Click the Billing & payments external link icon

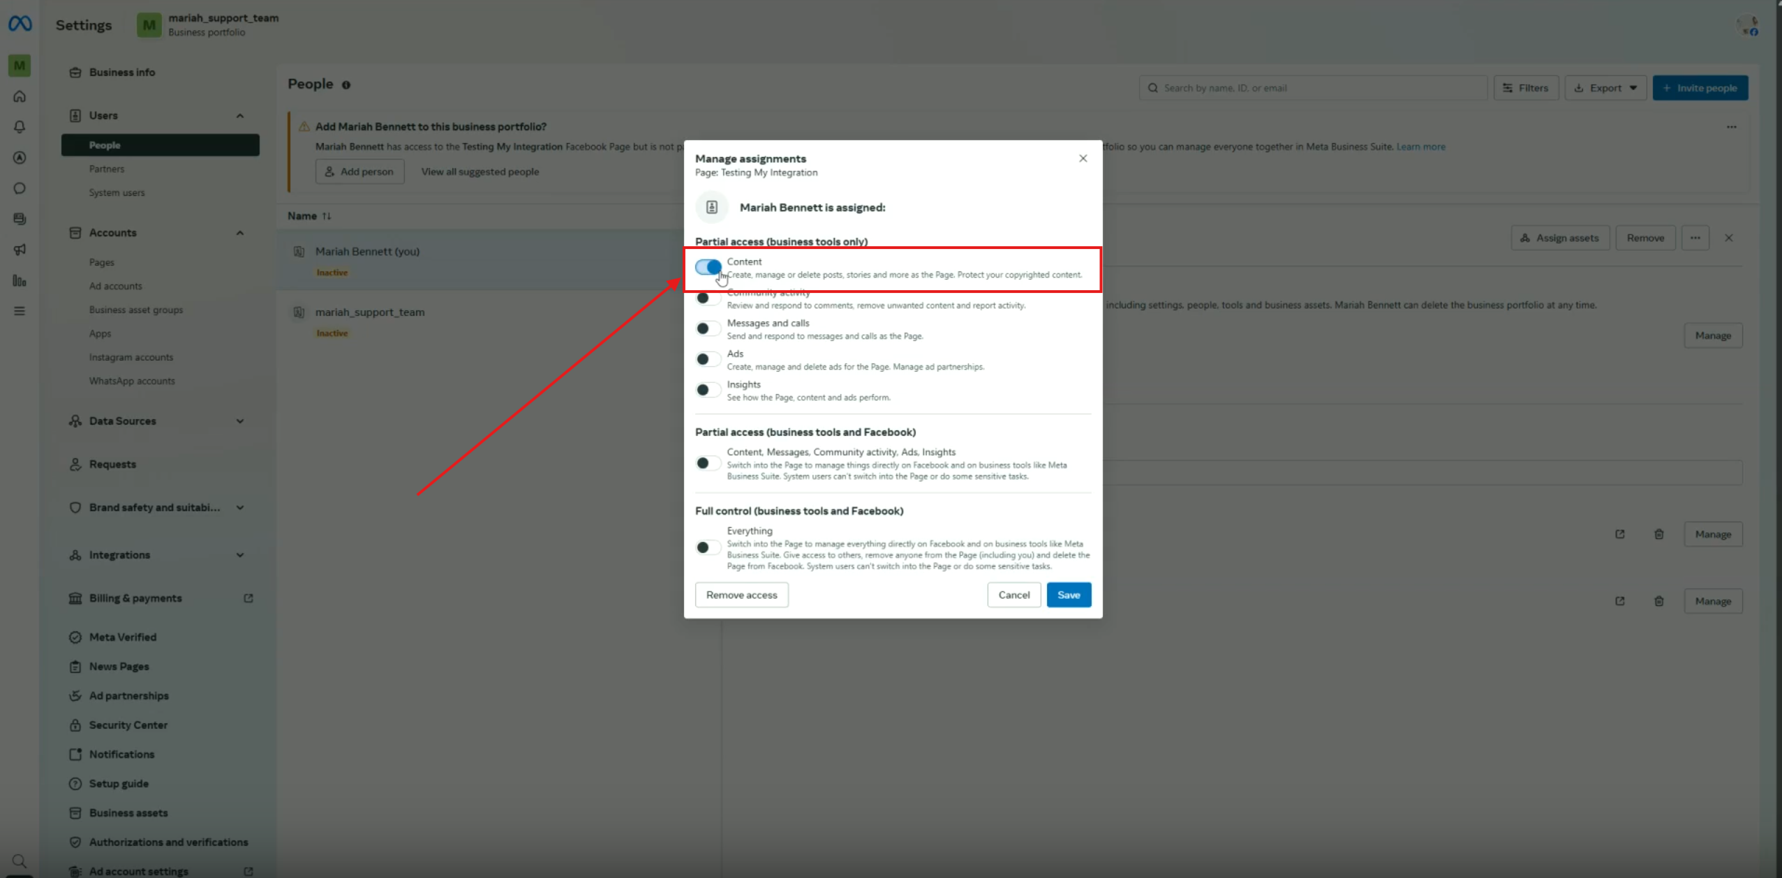coord(248,598)
